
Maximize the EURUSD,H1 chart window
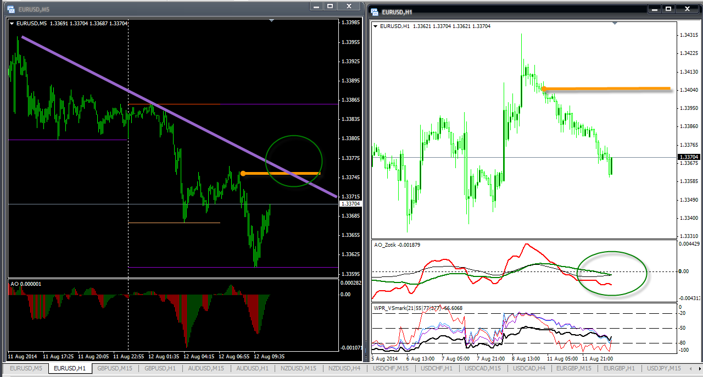coord(668,9)
